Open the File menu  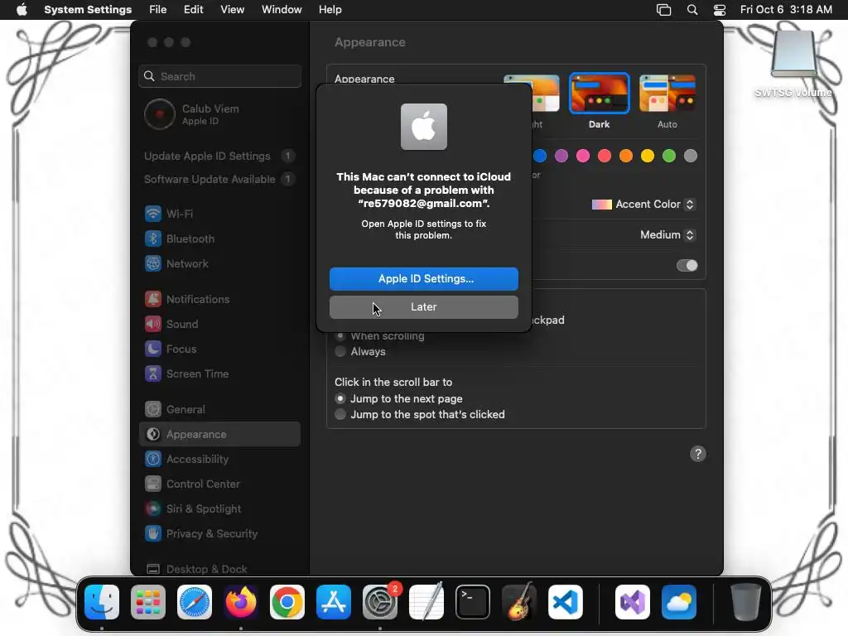pyautogui.click(x=158, y=10)
